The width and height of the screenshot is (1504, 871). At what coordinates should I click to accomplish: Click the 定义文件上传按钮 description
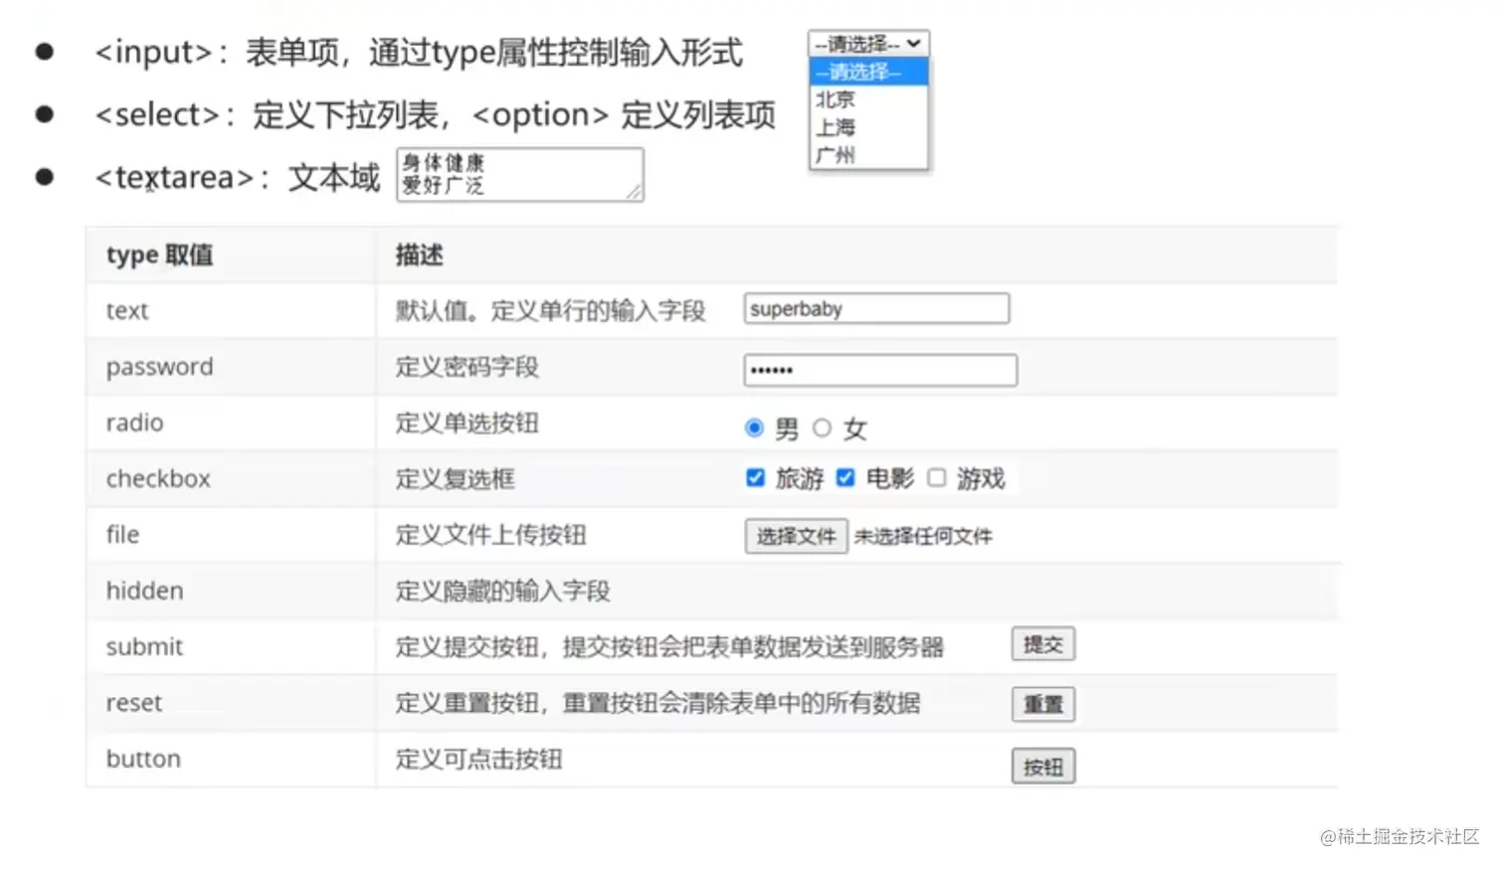point(491,535)
